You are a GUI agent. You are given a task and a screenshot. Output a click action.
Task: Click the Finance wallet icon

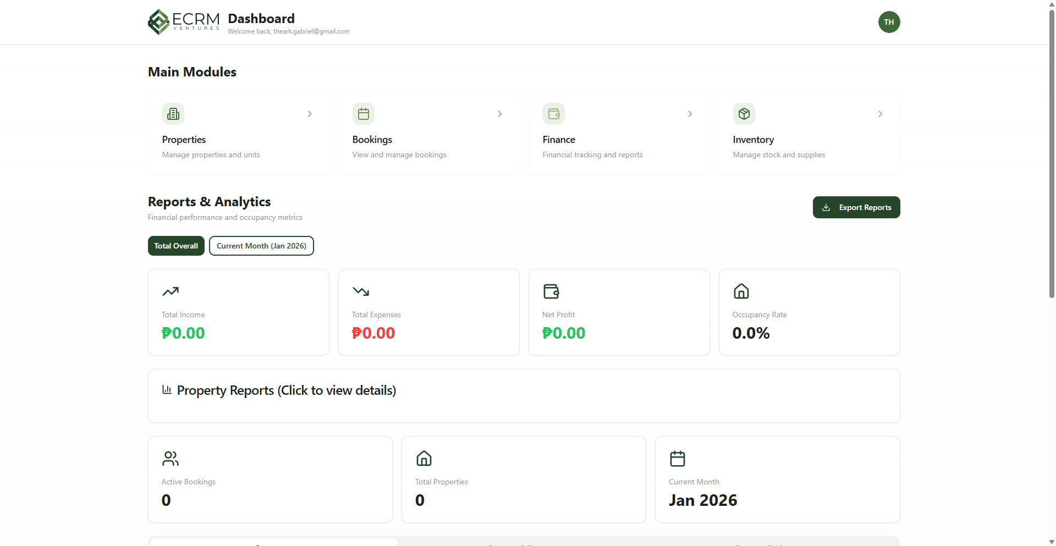coord(554,114)
